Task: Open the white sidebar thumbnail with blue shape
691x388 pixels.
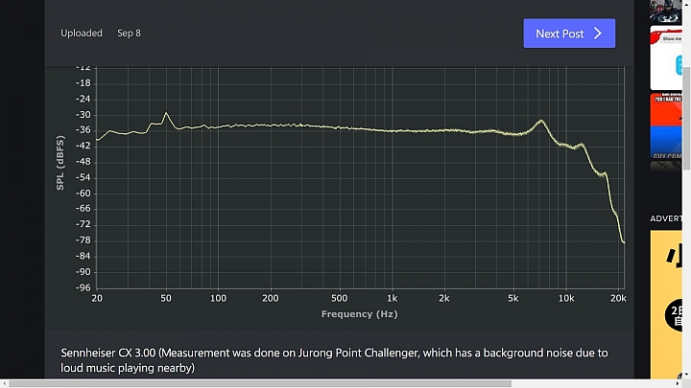Action: [666, 58]
